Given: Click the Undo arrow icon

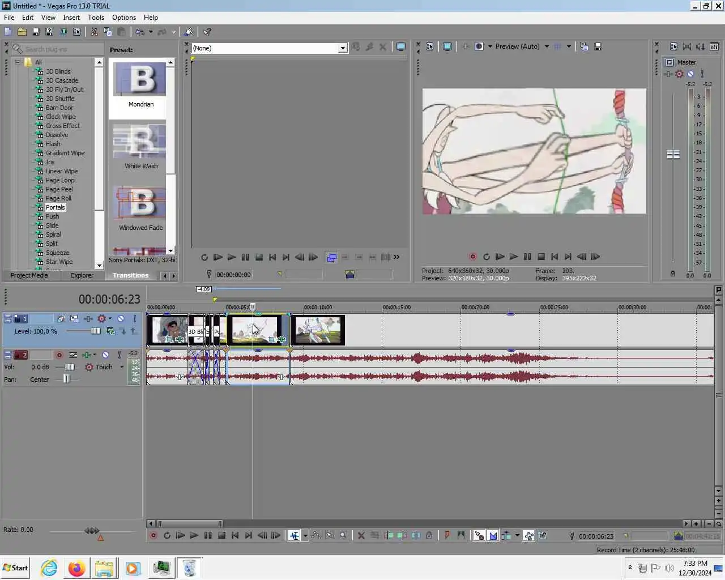Looking at the screenshot, I should point(140,32).
